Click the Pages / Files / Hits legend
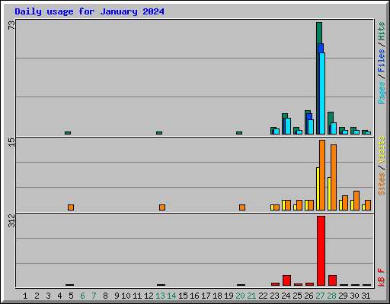Screen dimensions: 390x304 tap(381, 63)
